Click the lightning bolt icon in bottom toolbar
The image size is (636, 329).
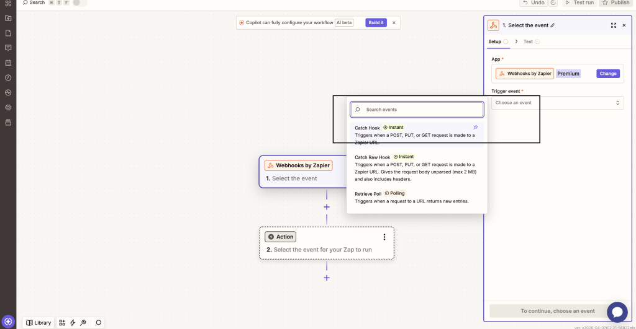click(x=73, y=323)
